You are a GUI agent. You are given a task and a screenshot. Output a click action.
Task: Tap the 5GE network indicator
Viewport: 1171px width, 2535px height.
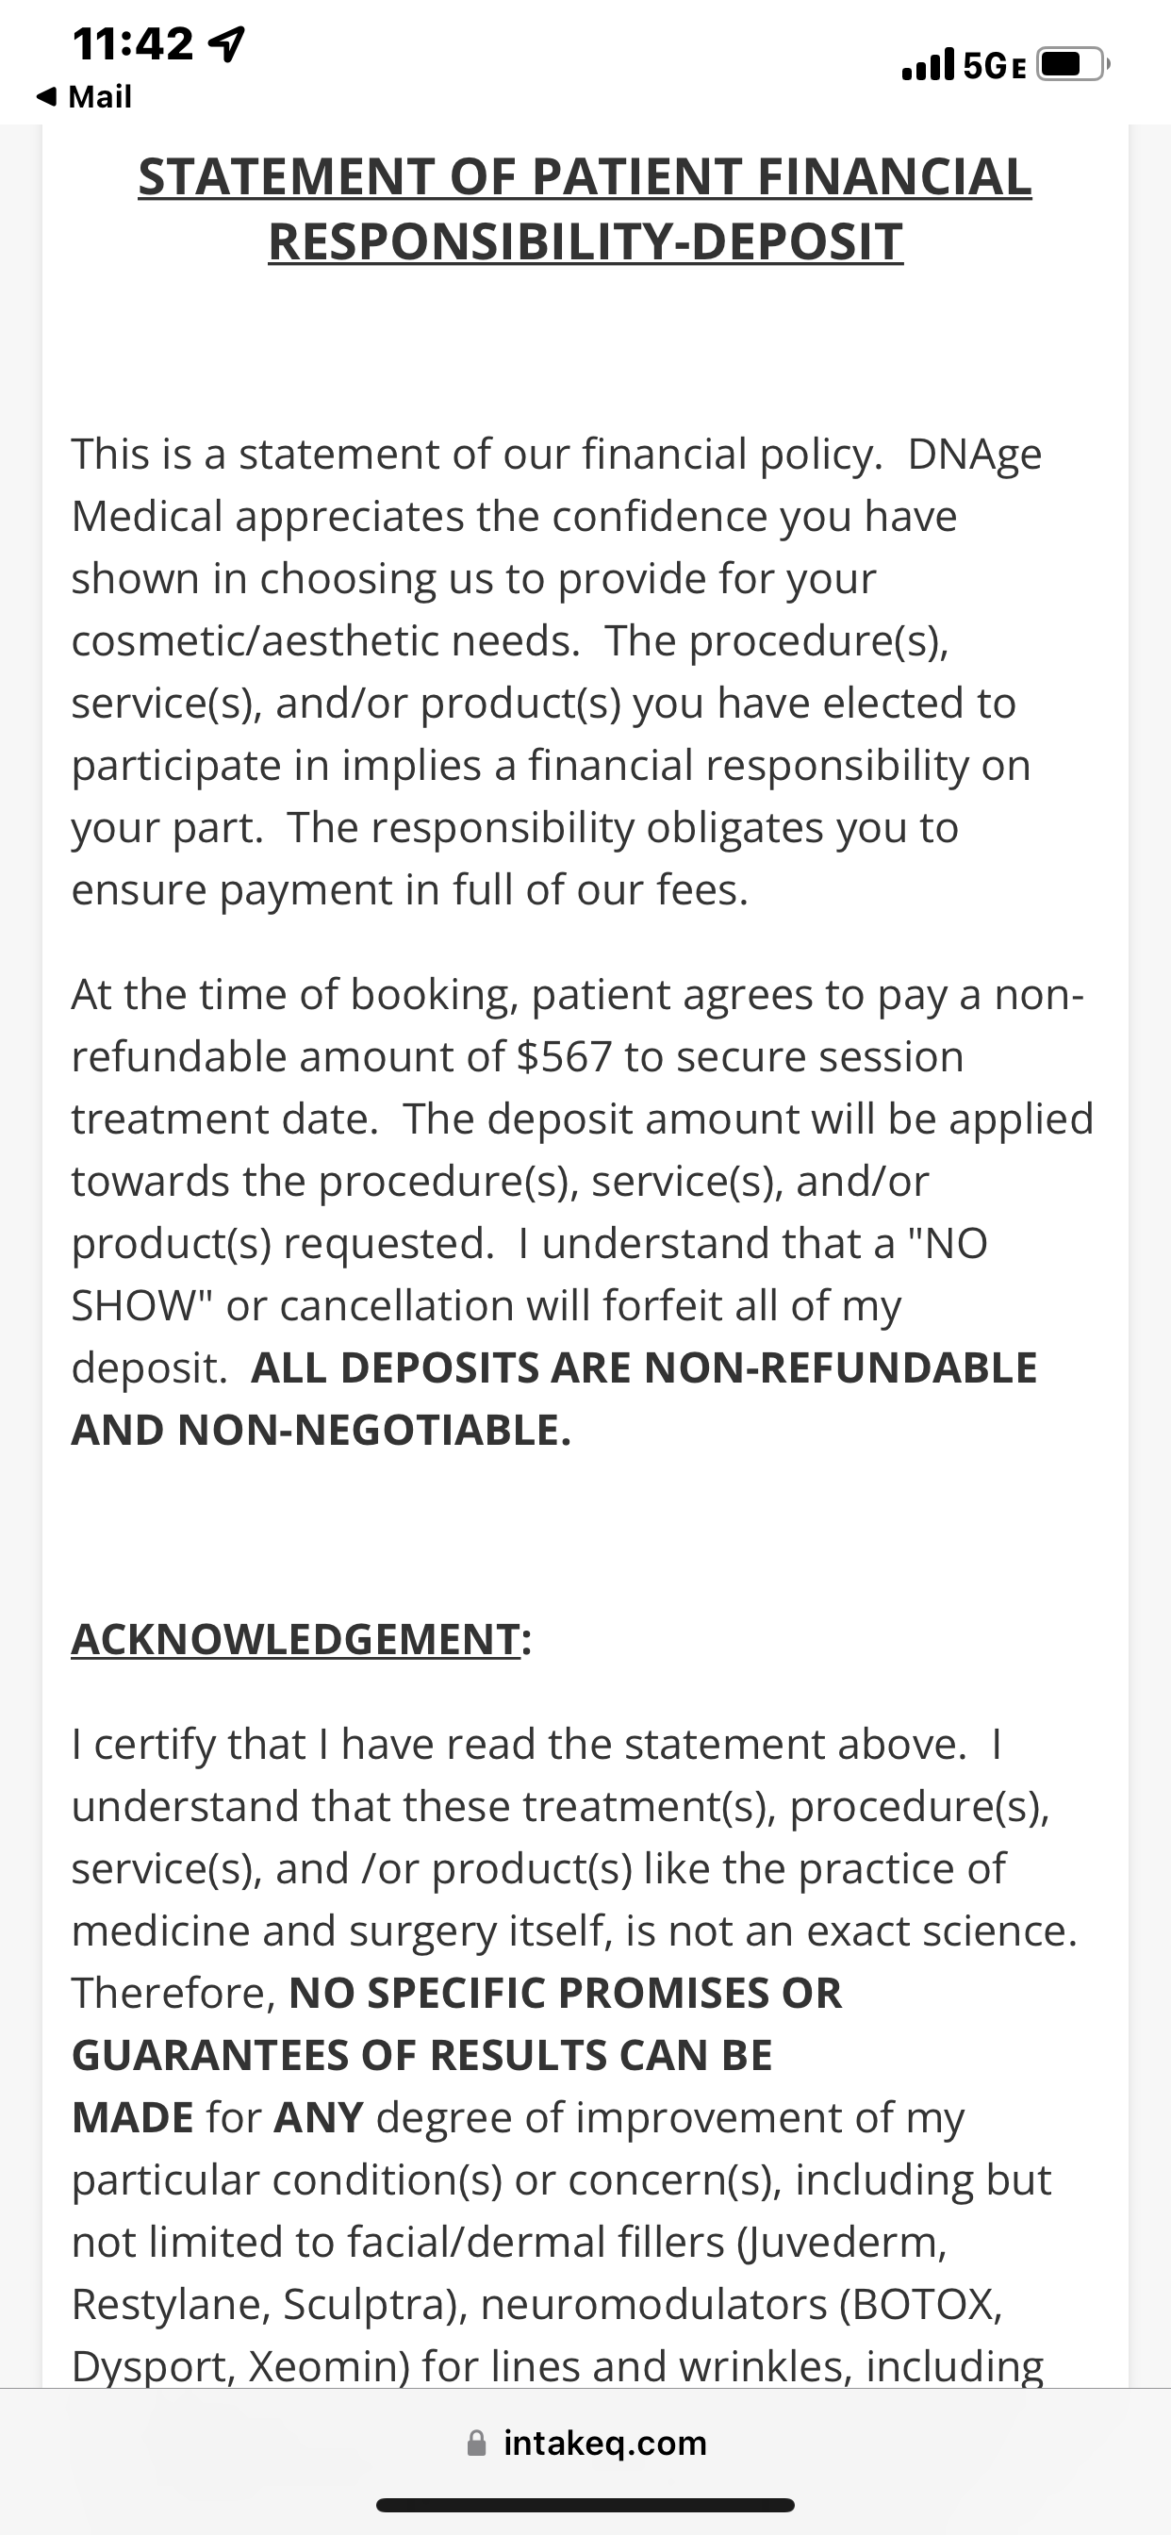995,66
